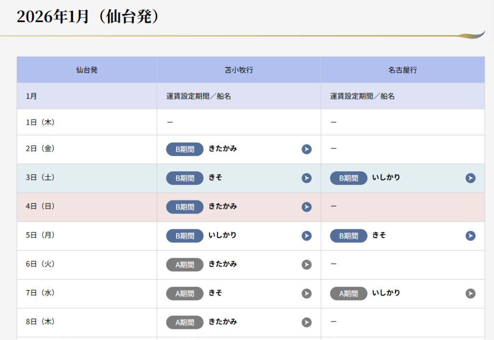The width and height of the screenshot is (494, 340).
Task: Click A期間 badge for Jan 7 Nagoya sailing
Action: 348,294
